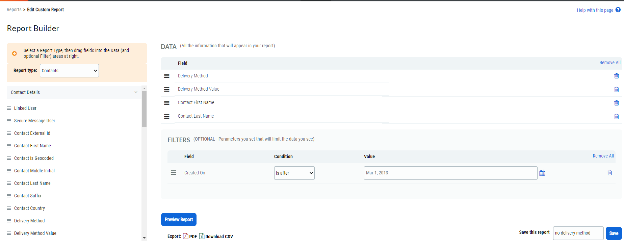Go to Reports breadcrumb link

[14, 10]
